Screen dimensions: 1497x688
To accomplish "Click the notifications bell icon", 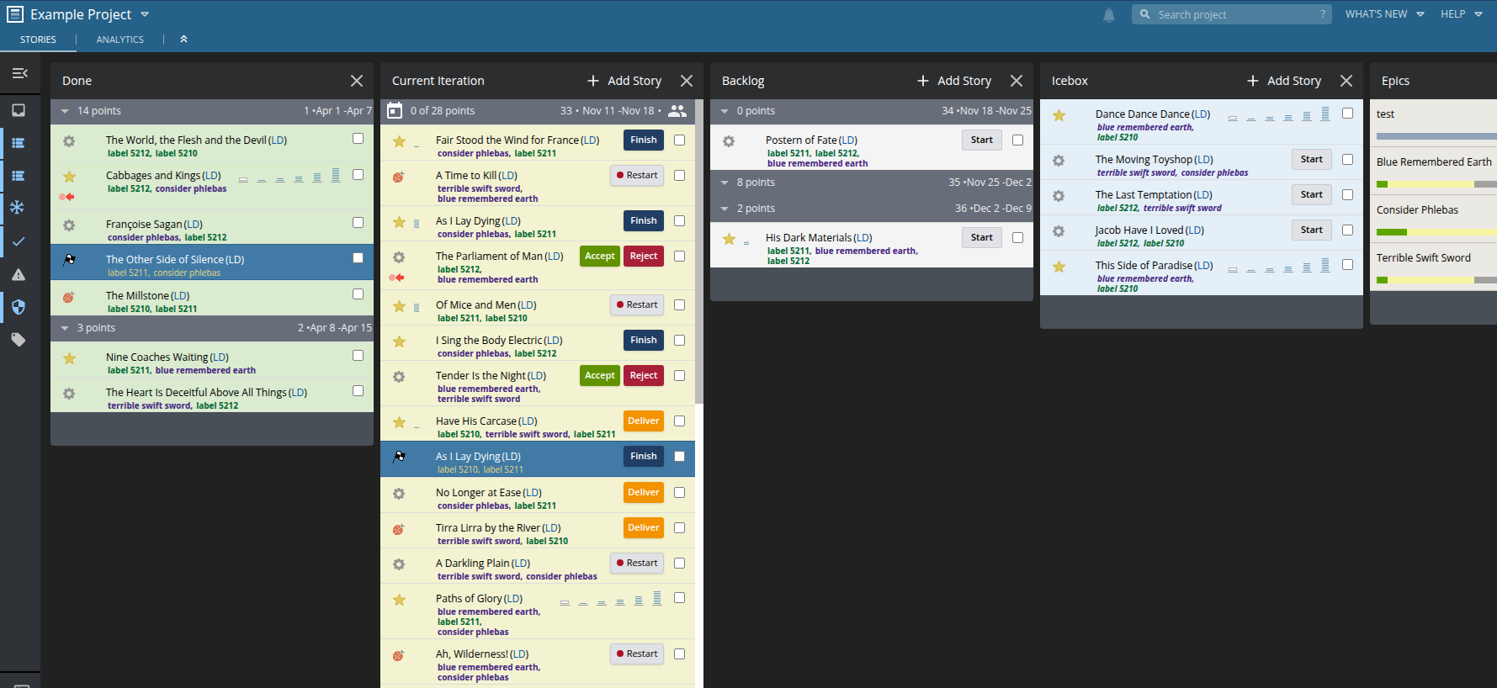I will [x=1109, y=15].
